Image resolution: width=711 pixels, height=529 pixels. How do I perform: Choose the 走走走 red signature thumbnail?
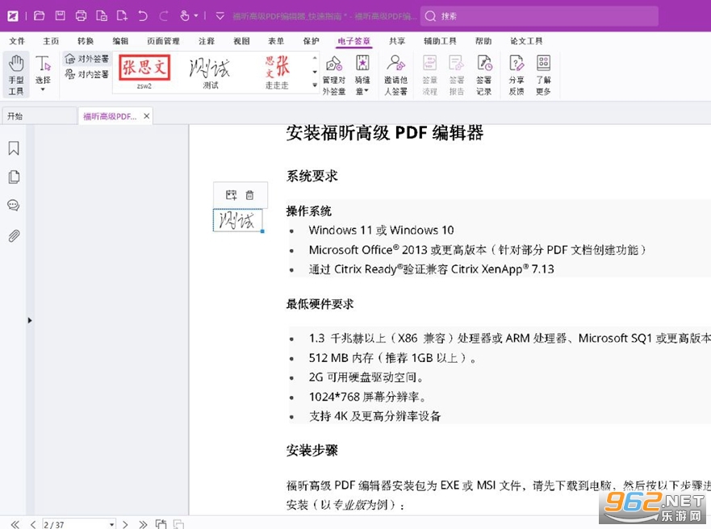277,73
